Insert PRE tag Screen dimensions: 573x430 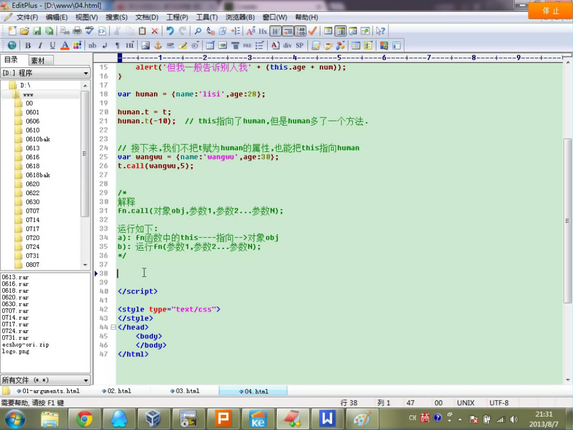247,45
